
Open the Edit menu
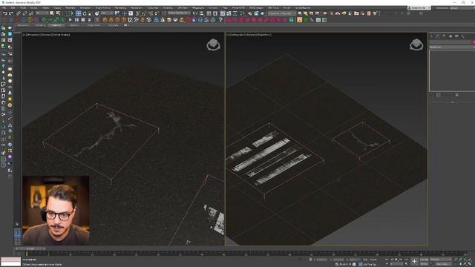pos(13,8)
